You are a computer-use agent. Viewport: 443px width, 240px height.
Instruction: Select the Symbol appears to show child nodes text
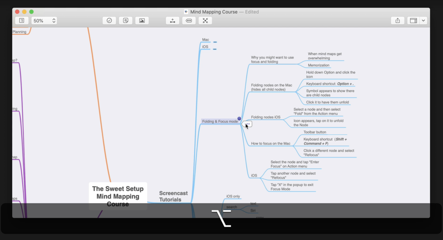pos(330,93)
